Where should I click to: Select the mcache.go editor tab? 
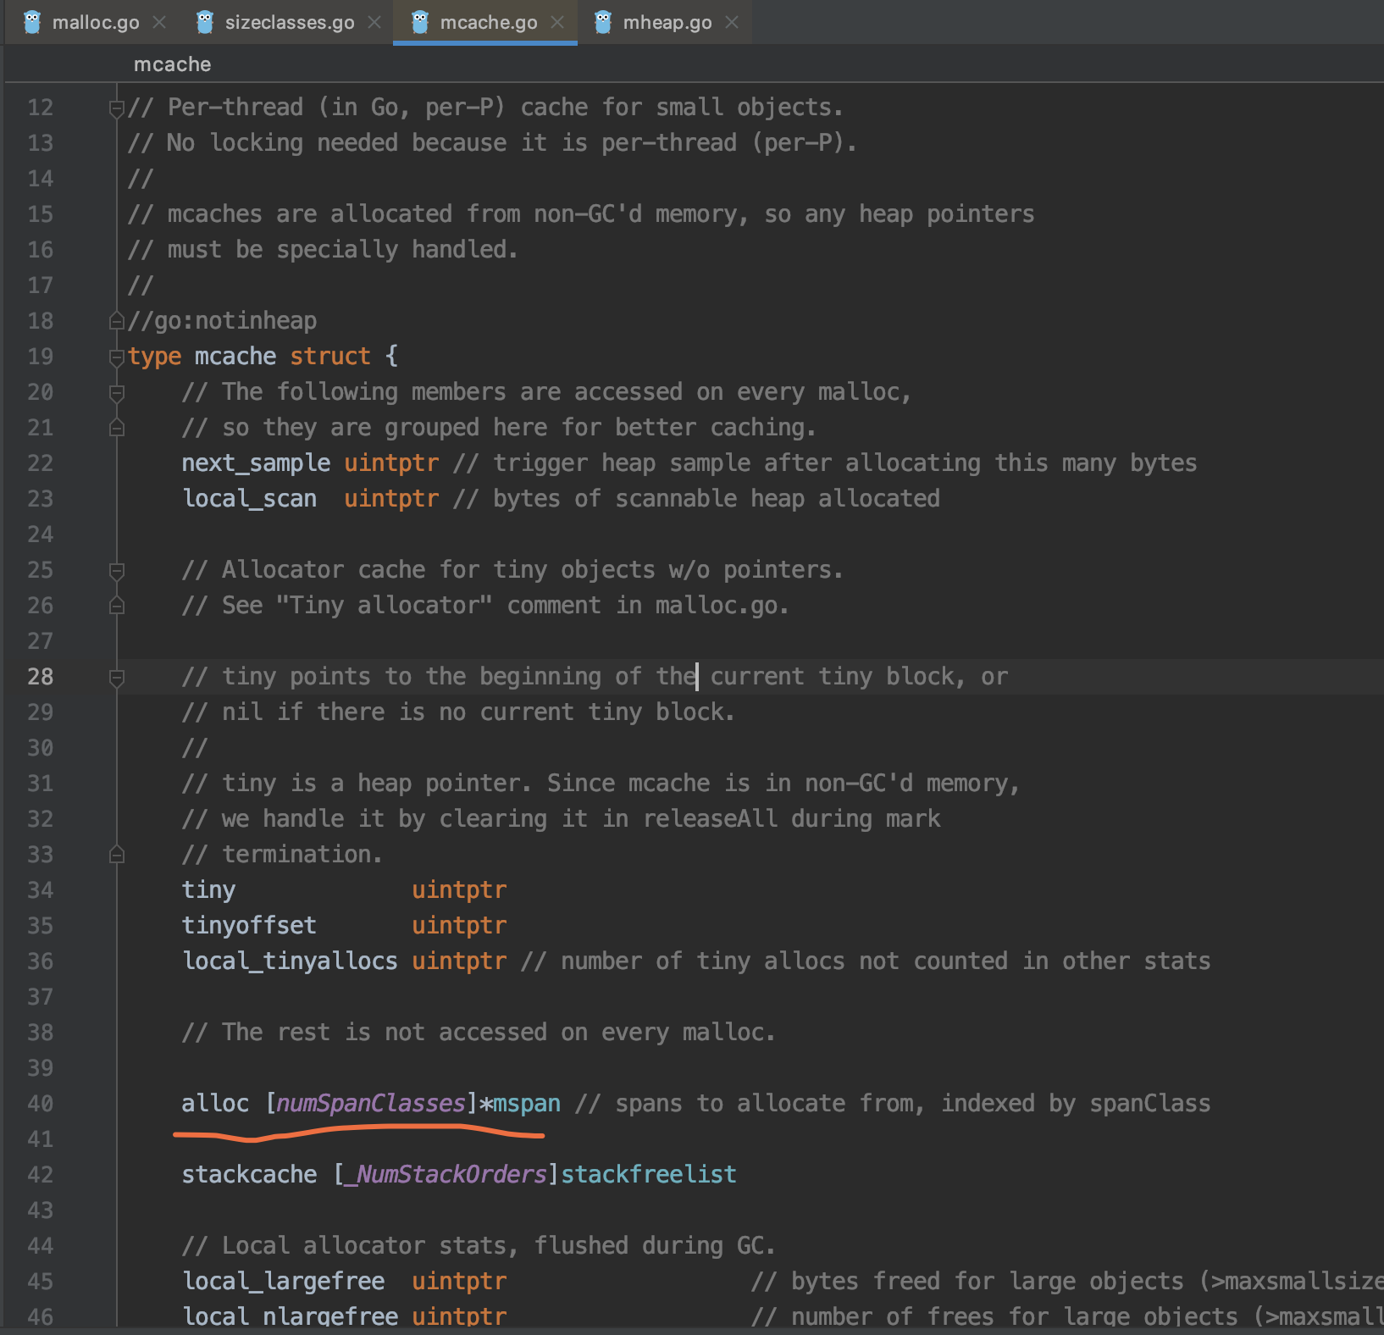[x=488, y=23]
